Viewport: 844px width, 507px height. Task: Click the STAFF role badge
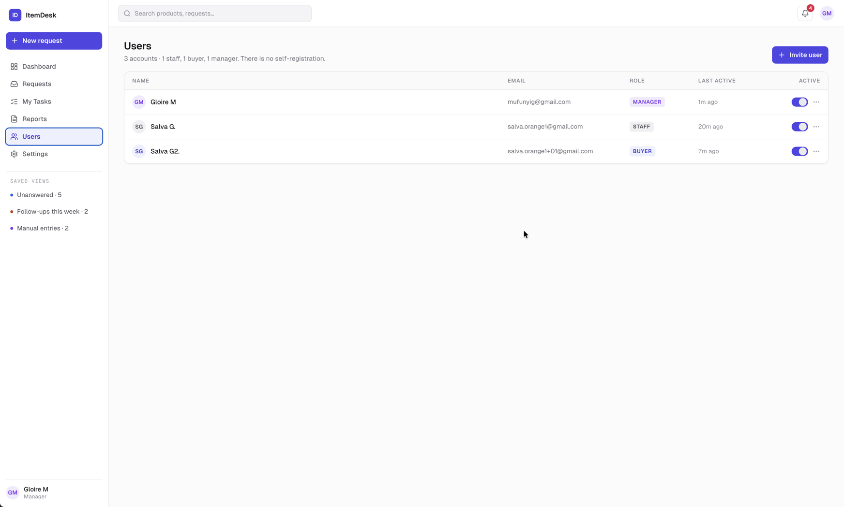[x=641, y=127]
